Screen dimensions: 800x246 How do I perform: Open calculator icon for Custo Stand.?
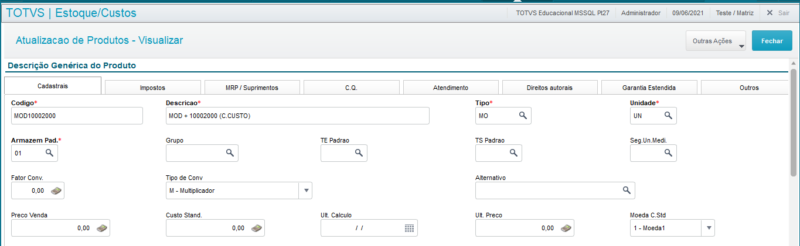[x=256, y=228]
